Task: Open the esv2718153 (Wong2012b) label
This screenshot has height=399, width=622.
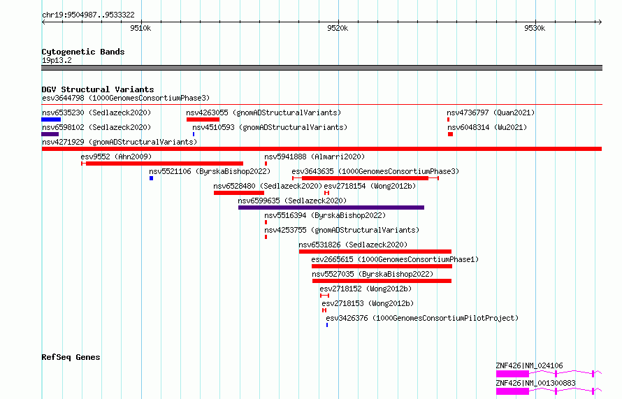Action: [368, 303]
